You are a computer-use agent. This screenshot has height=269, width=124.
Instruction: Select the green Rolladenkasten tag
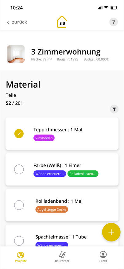coord(83,174)
